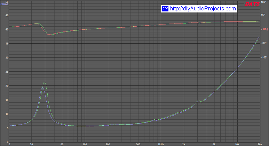Click the -180° phase axis label
The image size is (269, 146).
point(264,57)
